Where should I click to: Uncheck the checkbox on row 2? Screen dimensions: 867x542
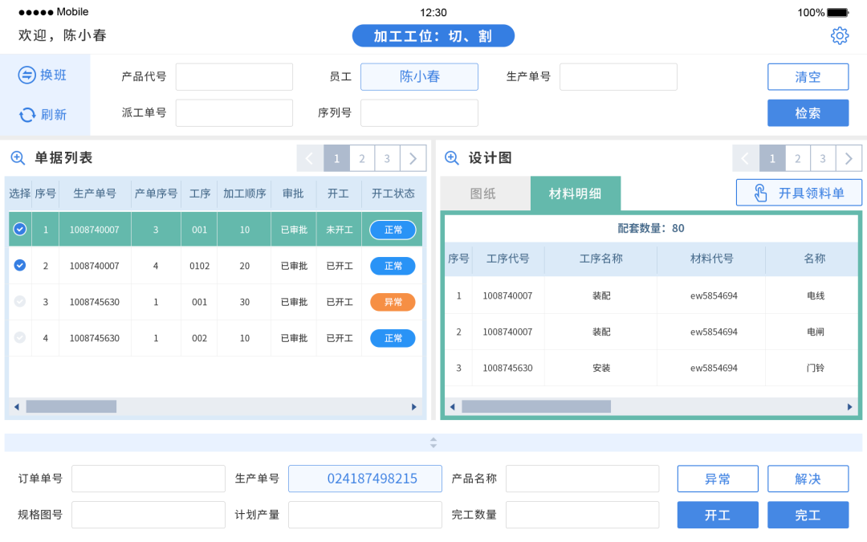point(19,264)
